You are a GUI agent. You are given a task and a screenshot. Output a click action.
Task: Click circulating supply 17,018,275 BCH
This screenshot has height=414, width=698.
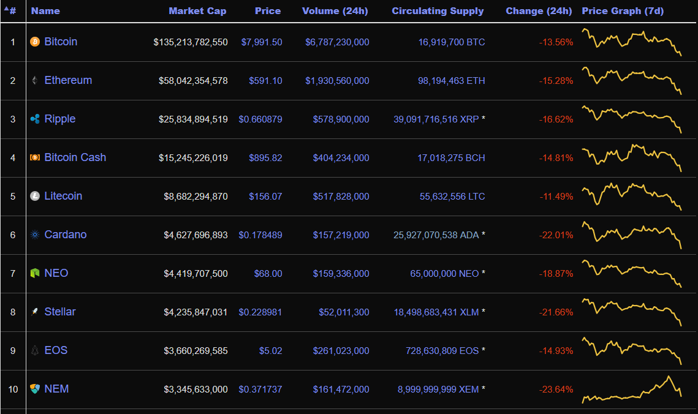(451, 158)
